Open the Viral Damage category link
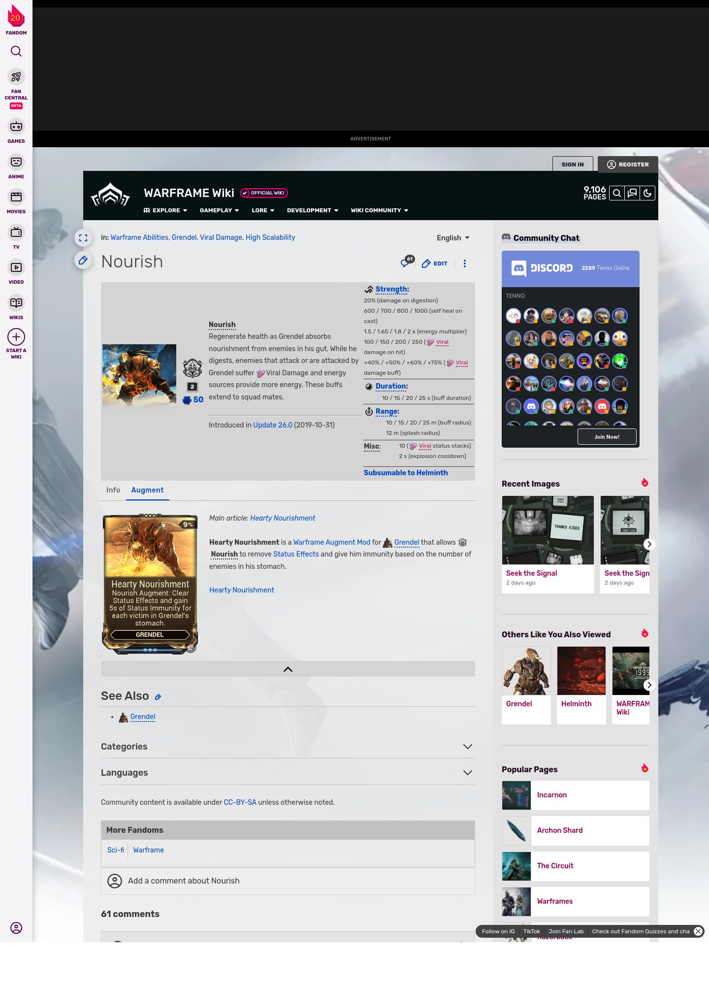The height and width of the screenshot is (985, 709). pos(221,237)
